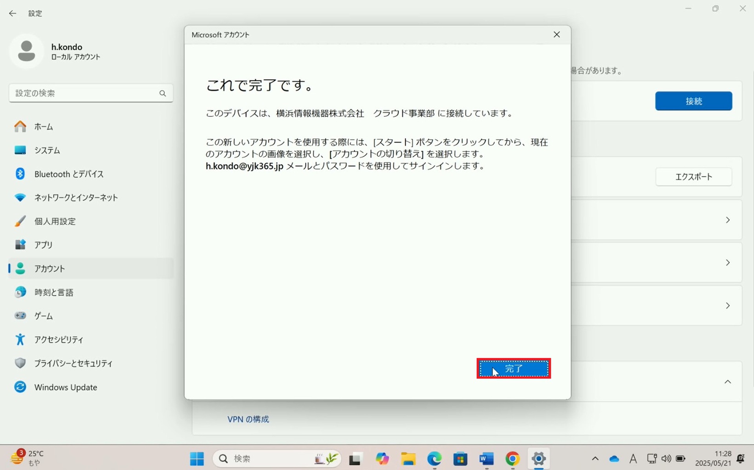Open the VPN の構成 link
Screen dimensions: 754x470
(248, 419)
